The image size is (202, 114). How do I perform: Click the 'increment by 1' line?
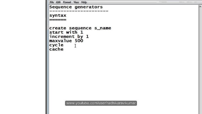click(x=69, y=37)
